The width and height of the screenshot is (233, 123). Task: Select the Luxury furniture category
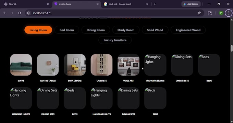115,40
